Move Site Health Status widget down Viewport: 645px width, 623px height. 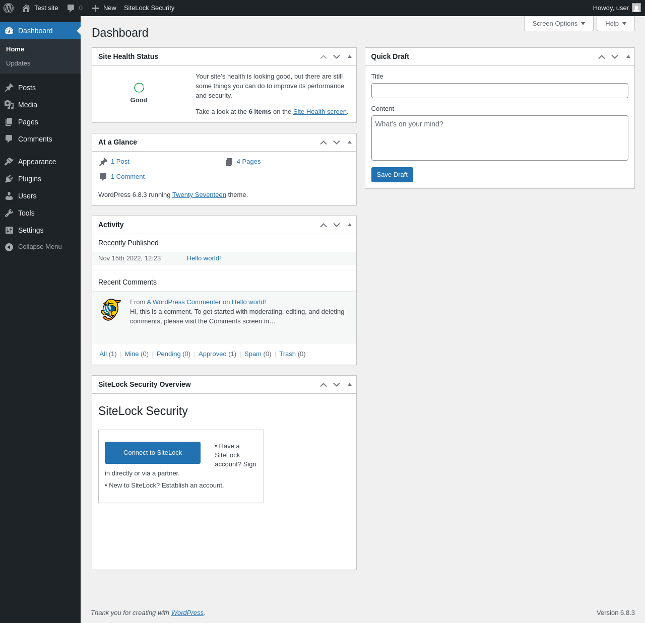[337, 57]
